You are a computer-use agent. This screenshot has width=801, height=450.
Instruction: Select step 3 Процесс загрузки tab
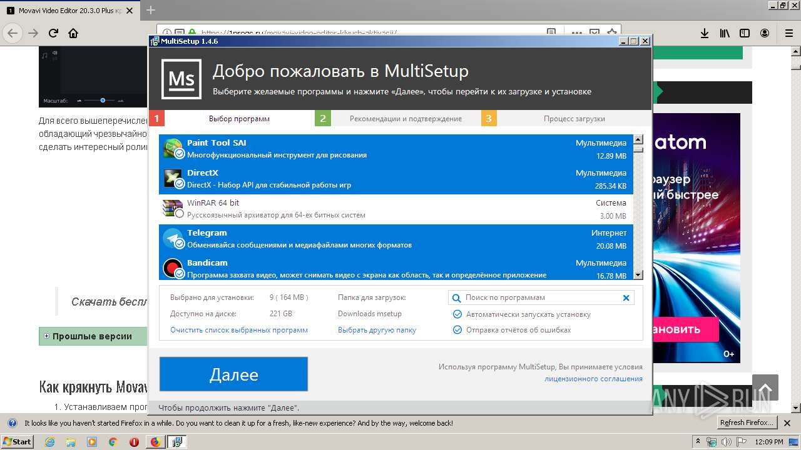point(566,119)
